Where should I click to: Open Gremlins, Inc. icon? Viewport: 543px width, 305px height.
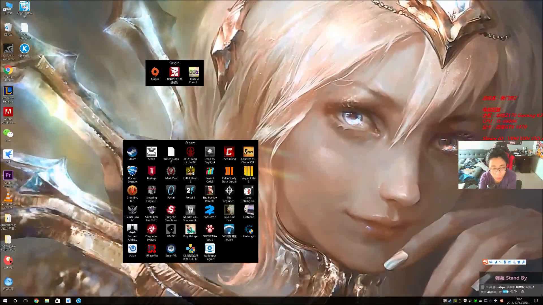point(132,194)
